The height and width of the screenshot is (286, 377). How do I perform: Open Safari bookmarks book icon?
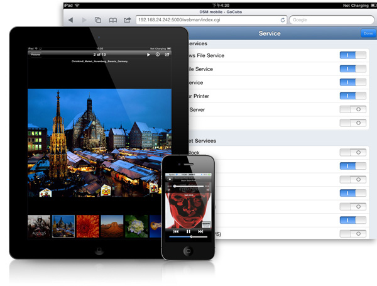tap(113, 19)
